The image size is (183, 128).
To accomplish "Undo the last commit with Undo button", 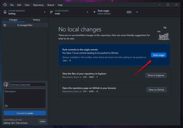I will [x=42, y=121].
